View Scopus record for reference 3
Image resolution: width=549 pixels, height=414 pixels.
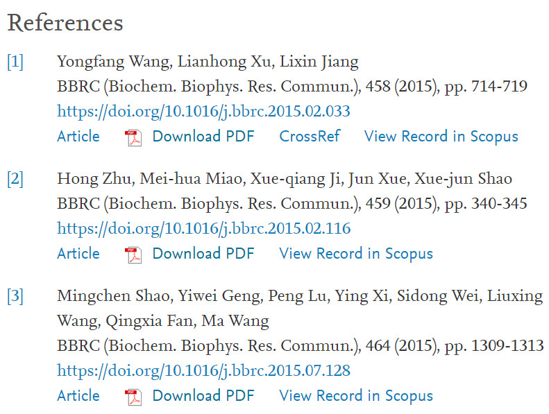click(x=355, y=396)
